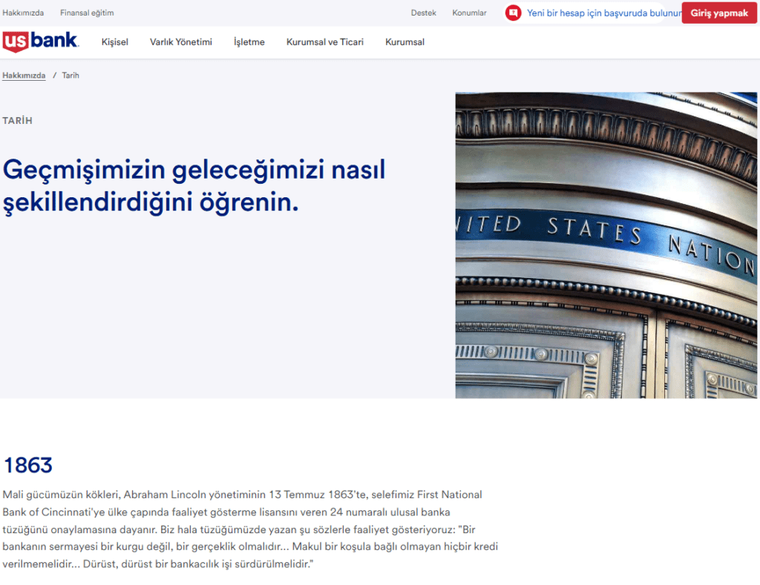Click 'Yeni bir hesap için başvuruda bulunun' link

604,13
